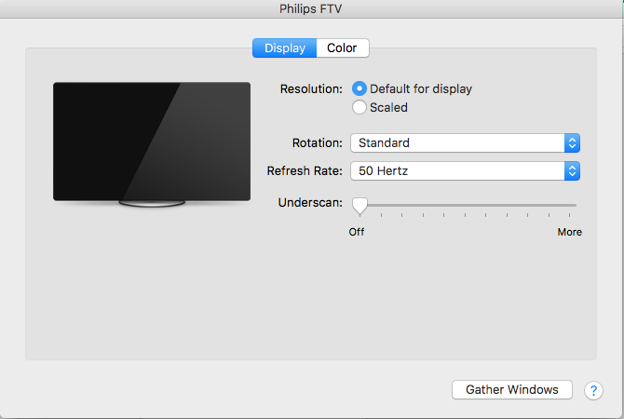Click the Philips FTV window title
The height and width of the screenshot is (419, 624).
tap(310, 8)
